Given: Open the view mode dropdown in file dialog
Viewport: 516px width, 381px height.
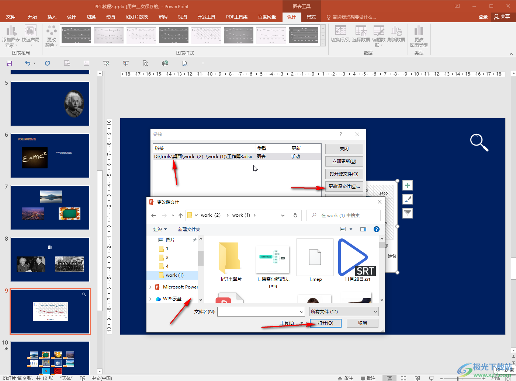Looking at the screenshot, I should [x=351, y=229].
